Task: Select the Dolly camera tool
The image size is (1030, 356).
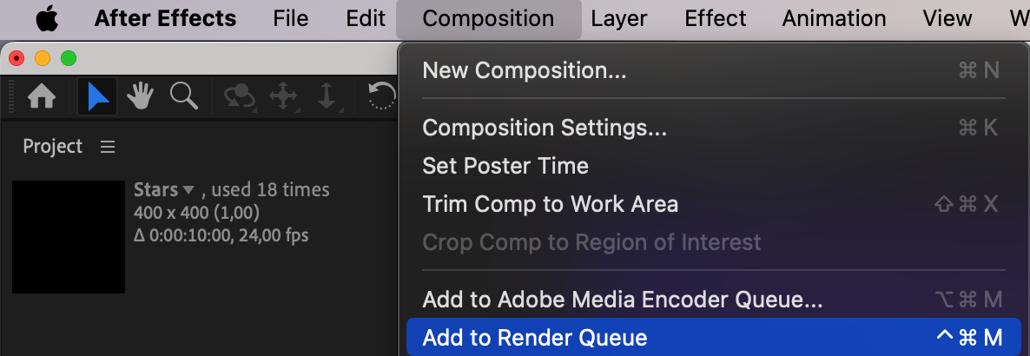Action: click(x=327, y=96)
